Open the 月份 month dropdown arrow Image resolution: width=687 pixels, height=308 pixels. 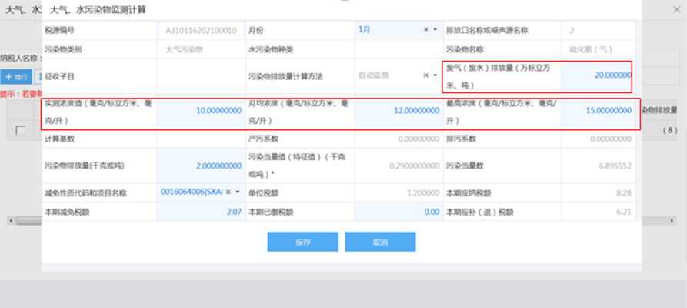(x=435, y=30)
